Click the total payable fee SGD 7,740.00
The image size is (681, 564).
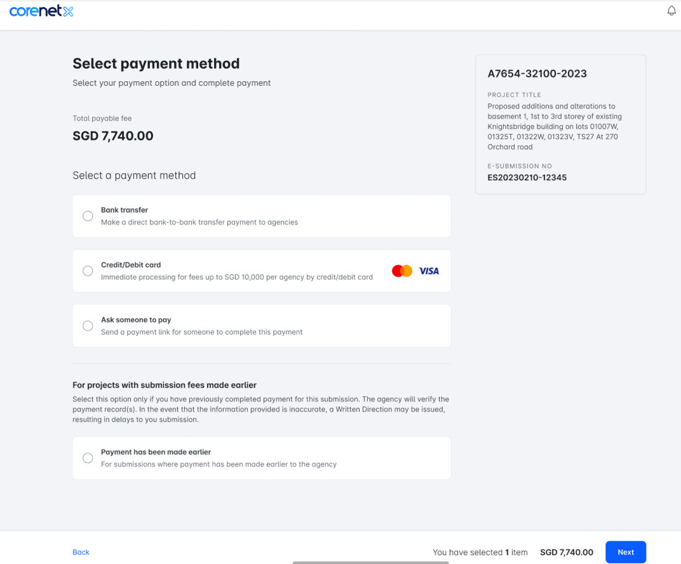coord(113,135)
